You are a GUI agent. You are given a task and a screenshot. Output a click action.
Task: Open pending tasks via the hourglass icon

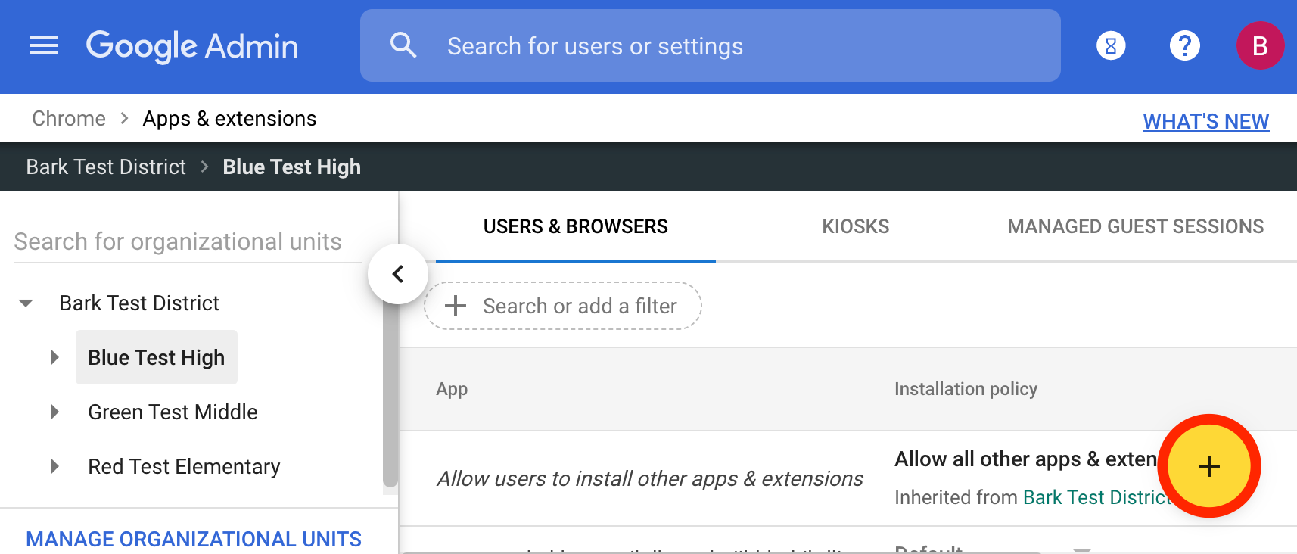1109,45
